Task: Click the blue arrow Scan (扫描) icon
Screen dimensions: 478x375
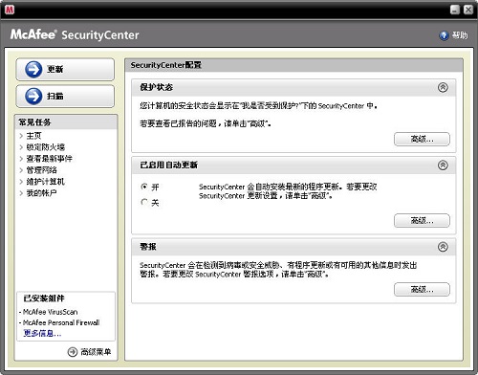Action: click(33, 96)
